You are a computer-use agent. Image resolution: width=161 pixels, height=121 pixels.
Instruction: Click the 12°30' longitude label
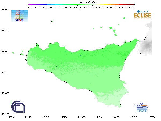point(28,118)
